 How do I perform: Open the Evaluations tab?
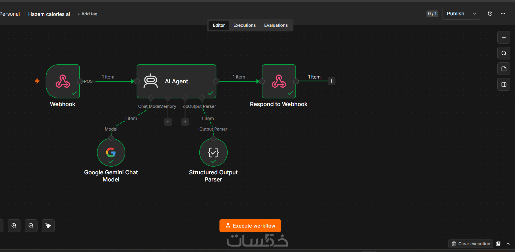click(x=276, y=25)
